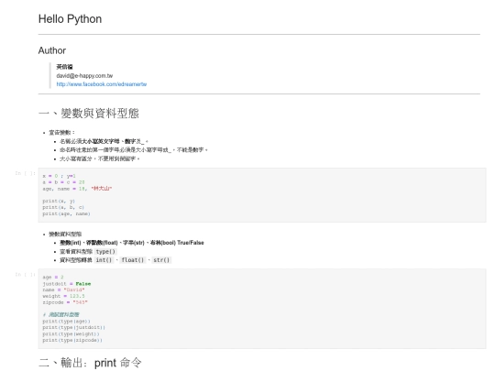
Task: Click the inline type() code text
Action: point(105,251)
